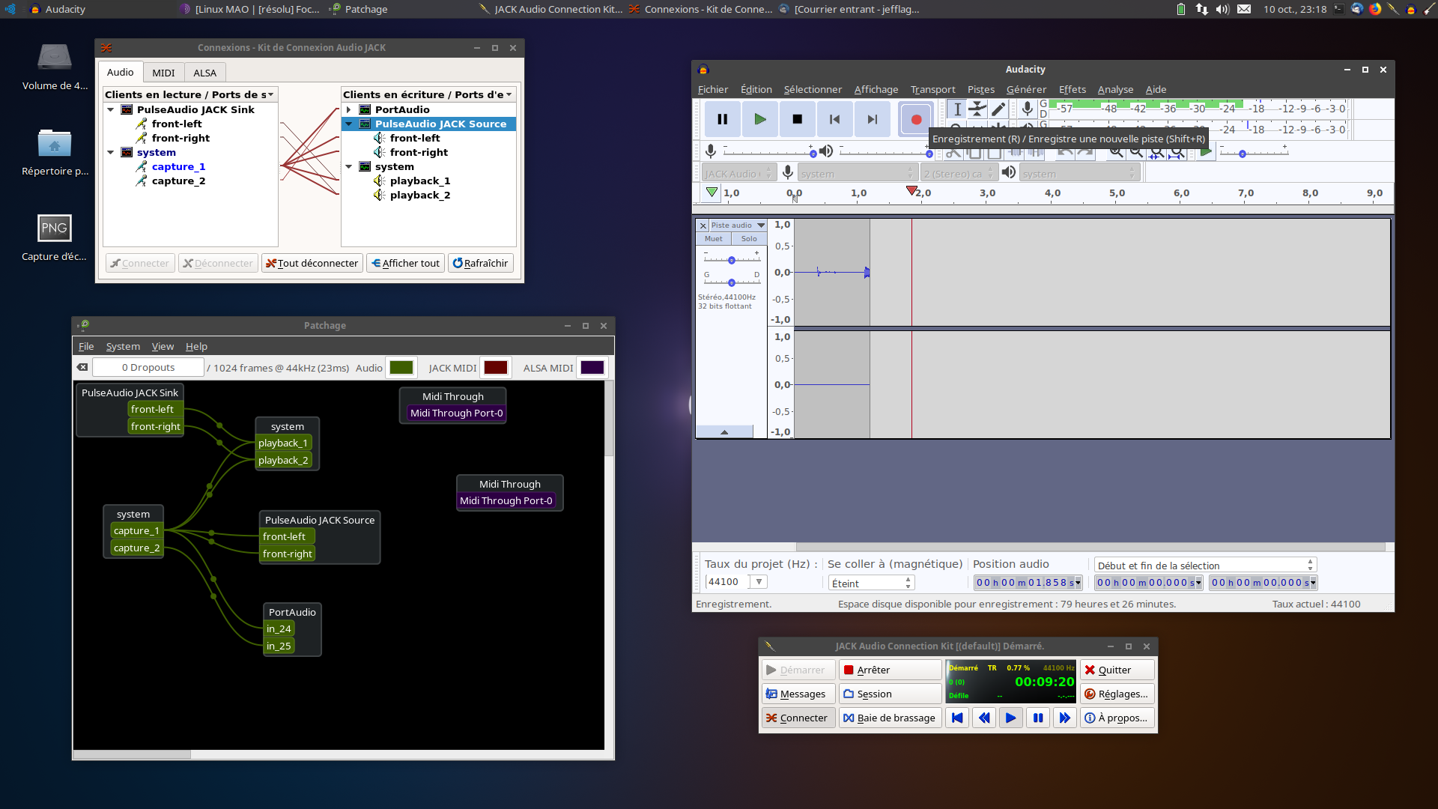Click the Audacity Pause button
Image resolution: width=1438 pixels, height=809 pixels.
[722, 119]
